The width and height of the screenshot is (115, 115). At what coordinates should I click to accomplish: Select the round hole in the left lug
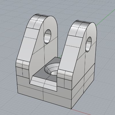click(x=47, y=37)
